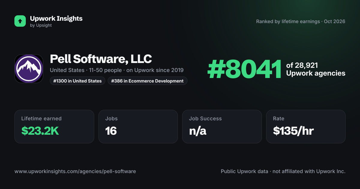Select the "#386 in Ecommerce Development" badge
The height and width of the screenshot is (189, 360).
(x=148, y=81)
